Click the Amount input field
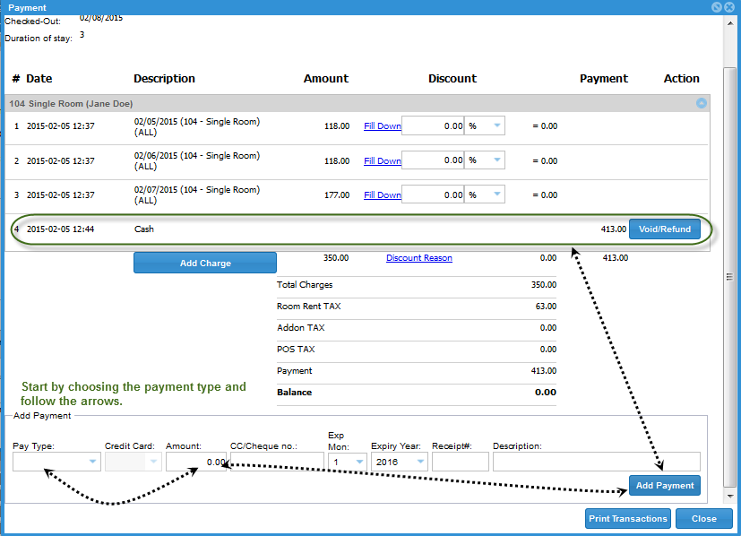The height and width of the screenshot is (536, 741). [196, 462]
